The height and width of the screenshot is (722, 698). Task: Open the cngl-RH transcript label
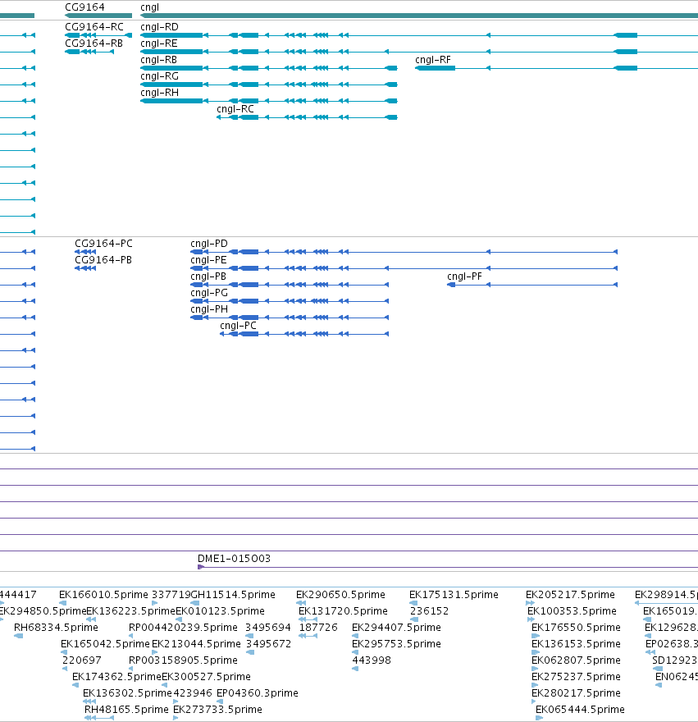tap(159, 93)
